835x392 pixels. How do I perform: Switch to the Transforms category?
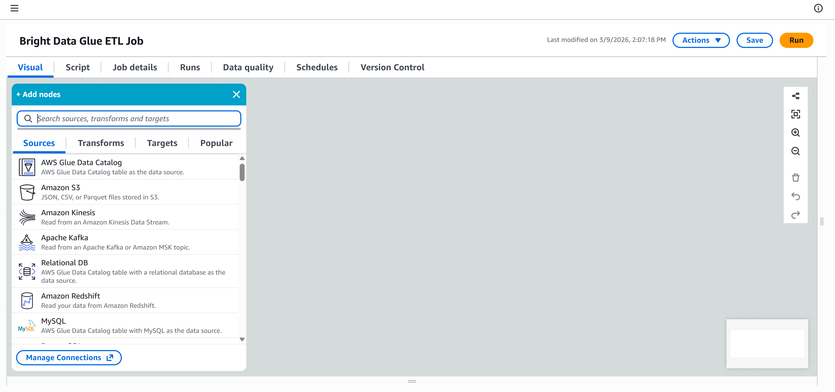coord(101,143)
